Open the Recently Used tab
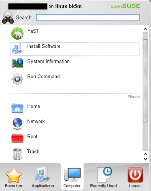 click(103, 178)
